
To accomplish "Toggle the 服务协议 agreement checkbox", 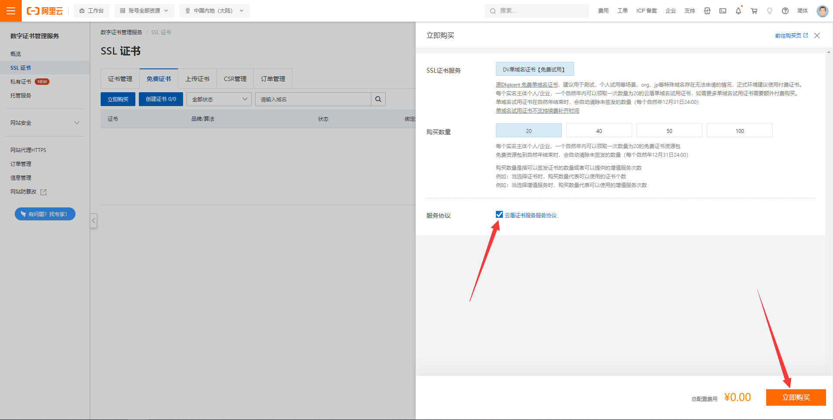I will click(x=499, y=214).
